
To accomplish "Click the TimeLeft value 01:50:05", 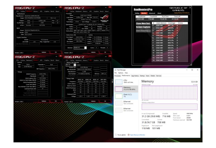I will click(175, 19).
